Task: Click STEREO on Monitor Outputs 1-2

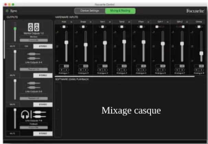Action: coord(43,46)
